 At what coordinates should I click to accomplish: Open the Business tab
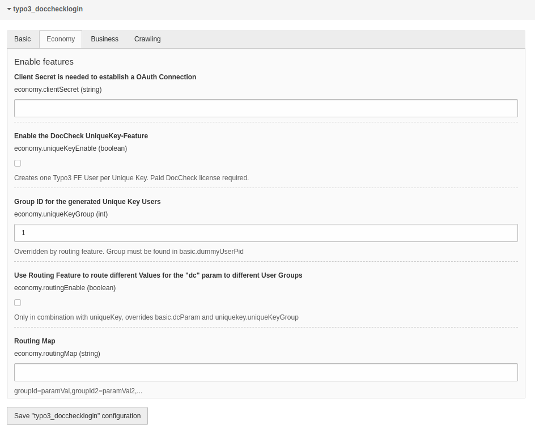tap(104, 39)
